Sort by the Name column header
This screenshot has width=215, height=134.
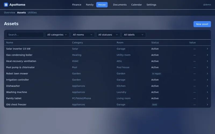point(10,43)
